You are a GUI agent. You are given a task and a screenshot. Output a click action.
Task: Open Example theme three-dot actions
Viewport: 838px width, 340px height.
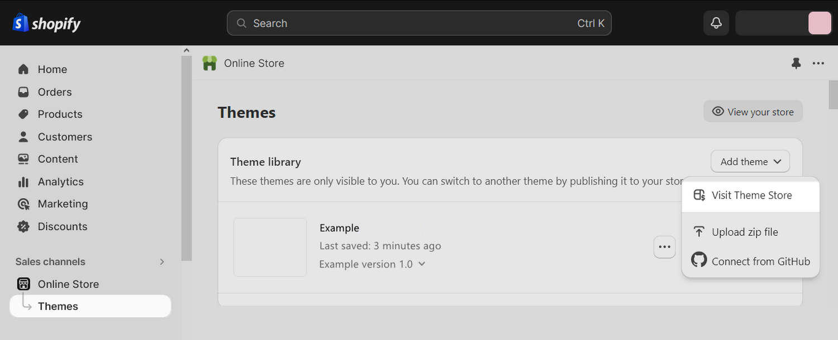point(664,247)
